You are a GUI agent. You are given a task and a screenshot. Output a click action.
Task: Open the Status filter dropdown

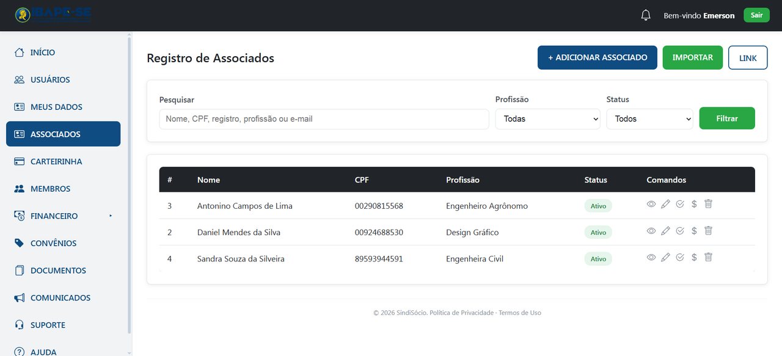tap(649, 119)
